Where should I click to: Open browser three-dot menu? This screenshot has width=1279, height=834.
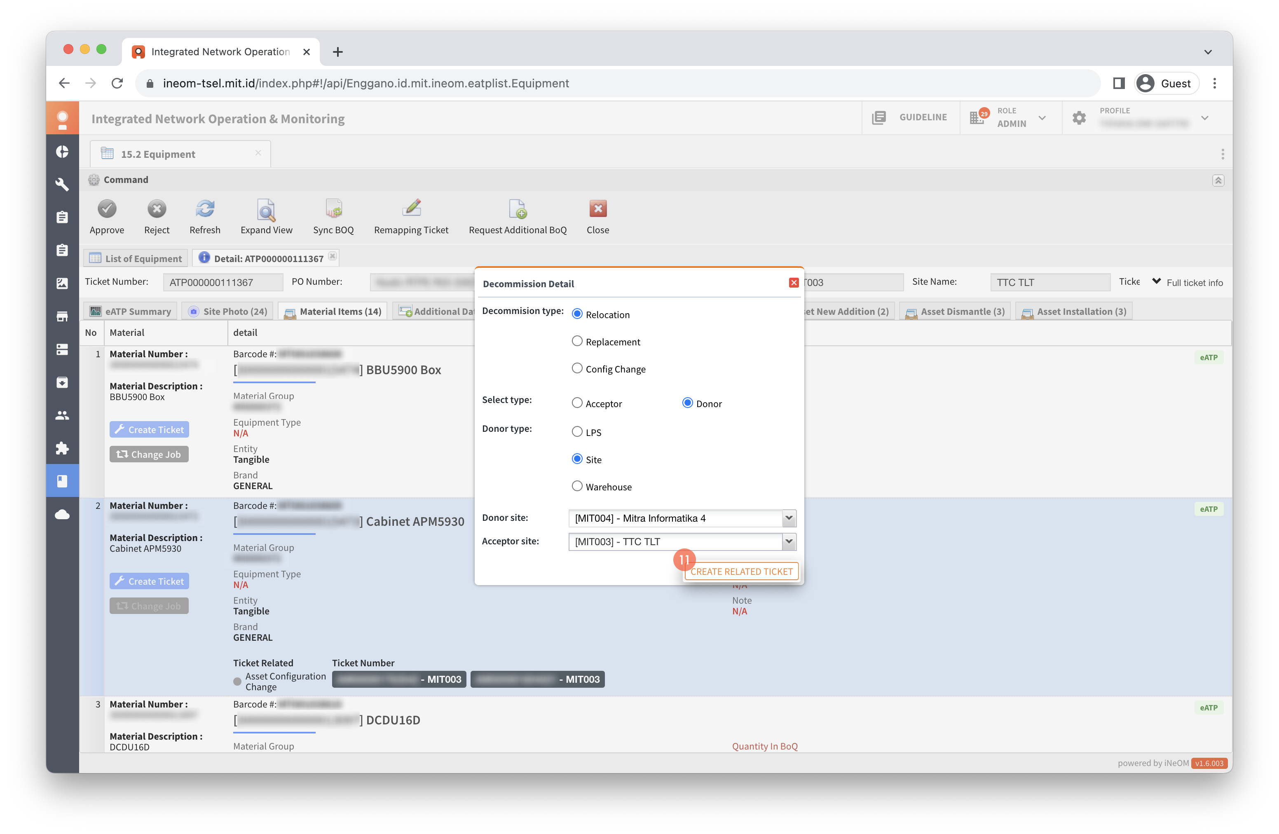click(1214, 83)
